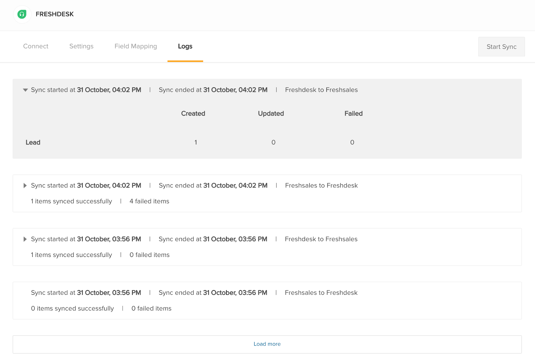
Task: Click the Created column header
Action: (193, 113)
